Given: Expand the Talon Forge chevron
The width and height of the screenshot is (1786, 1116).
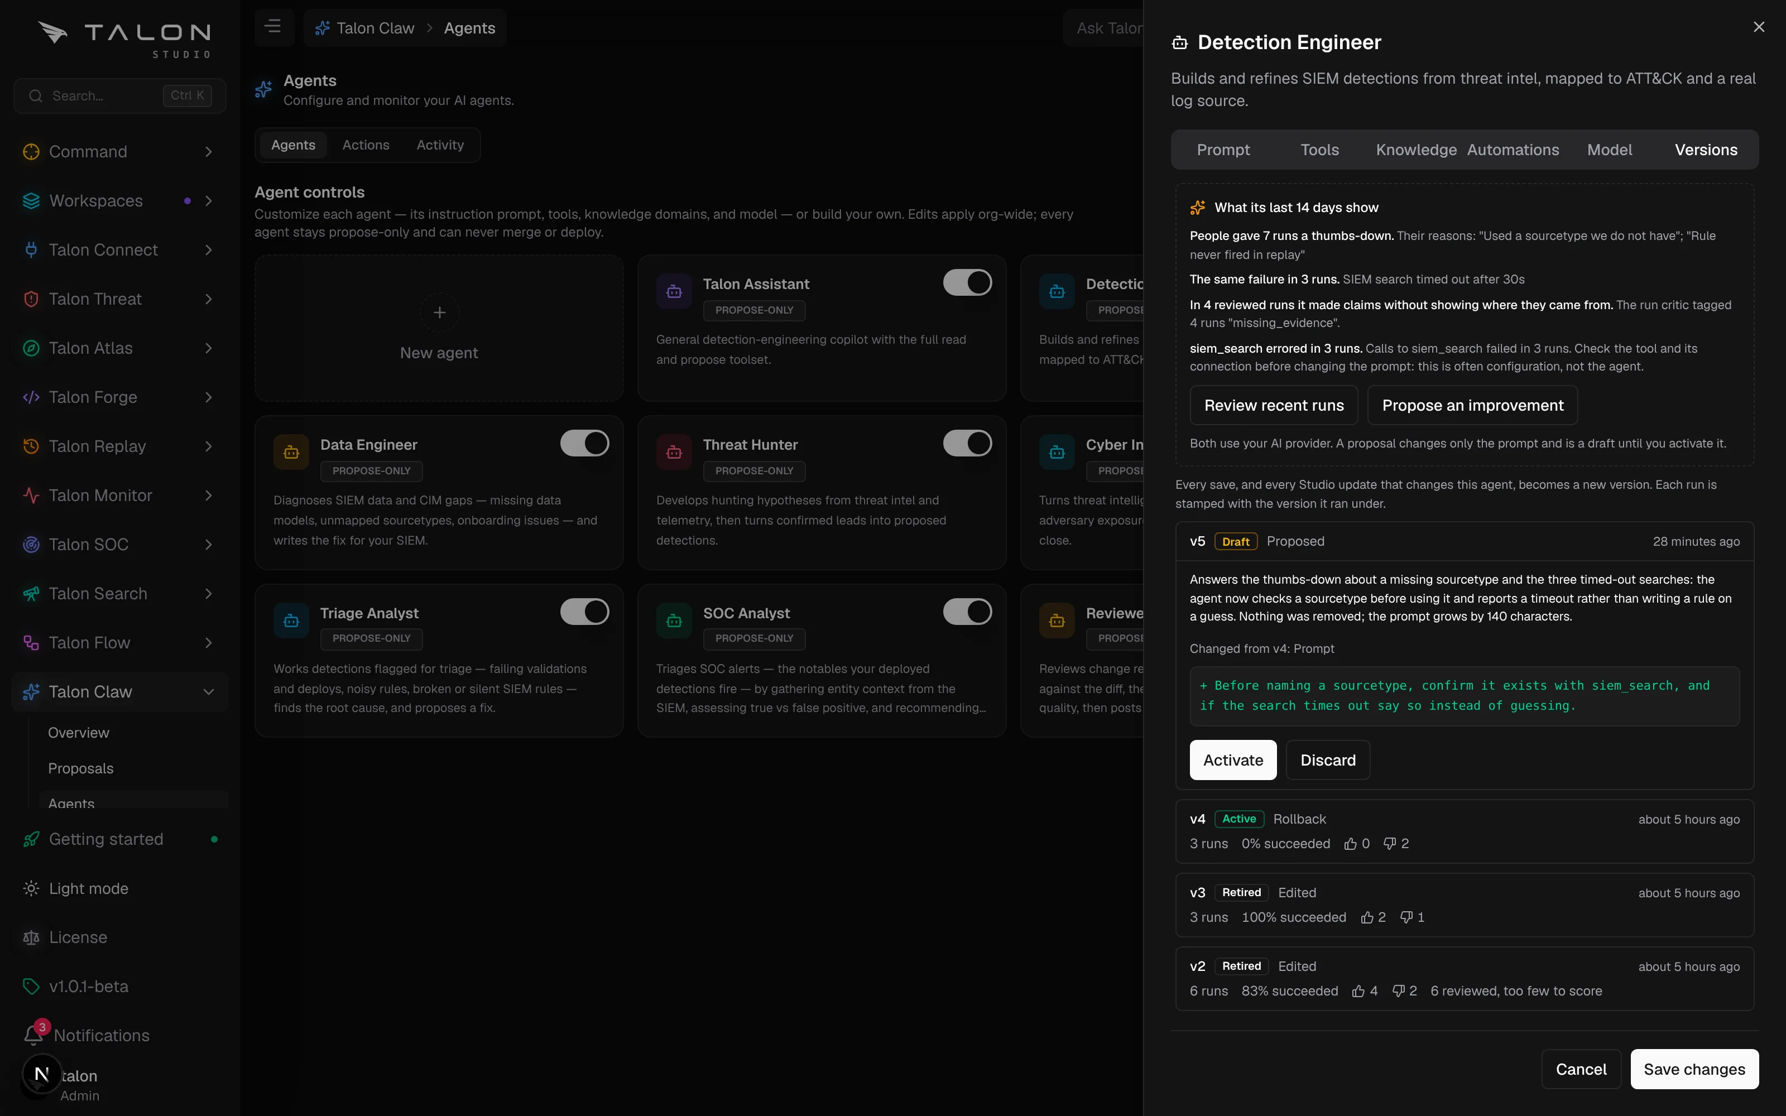Looking at the screenshot, I should (209, 397).
